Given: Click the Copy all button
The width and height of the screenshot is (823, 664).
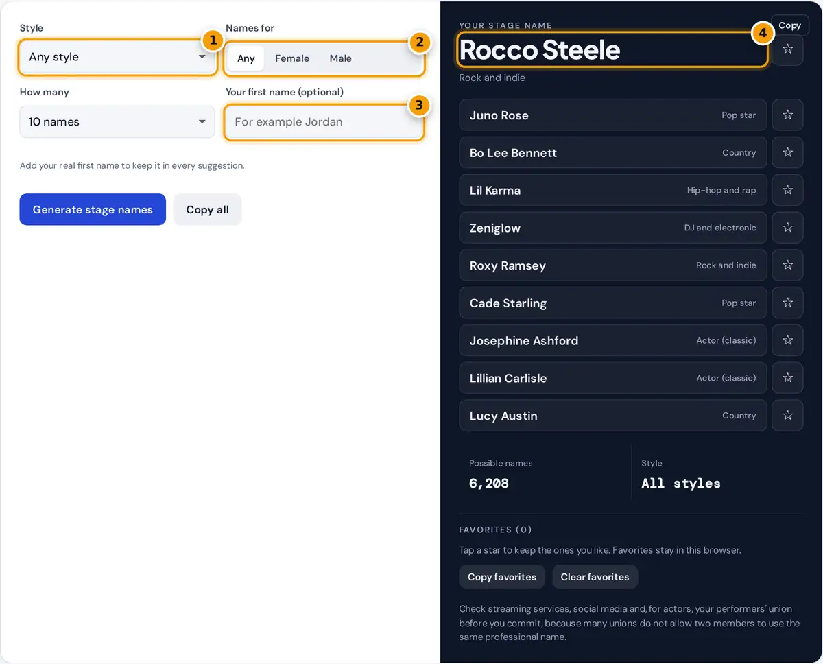Looking at the screenshot, I should (x=207, y=209).
